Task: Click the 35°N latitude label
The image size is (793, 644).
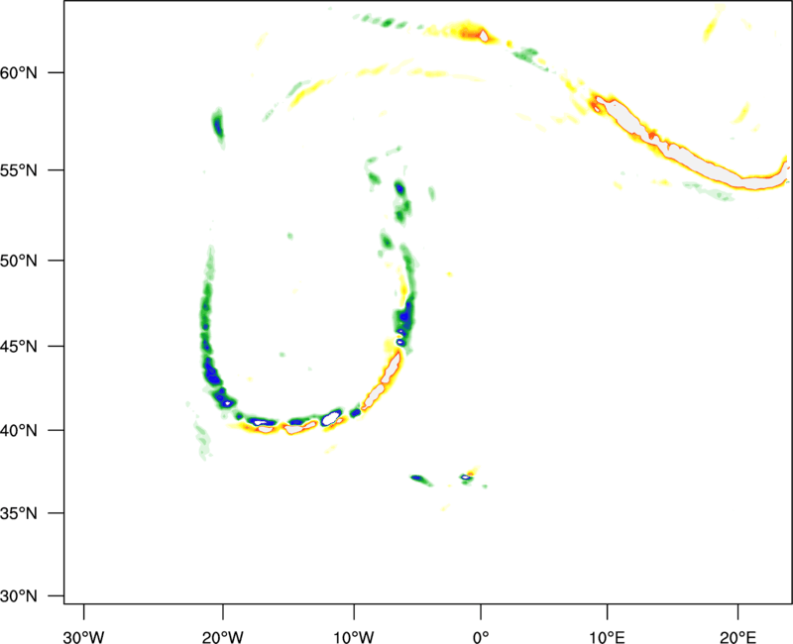Action: click(x=19, y=513)
